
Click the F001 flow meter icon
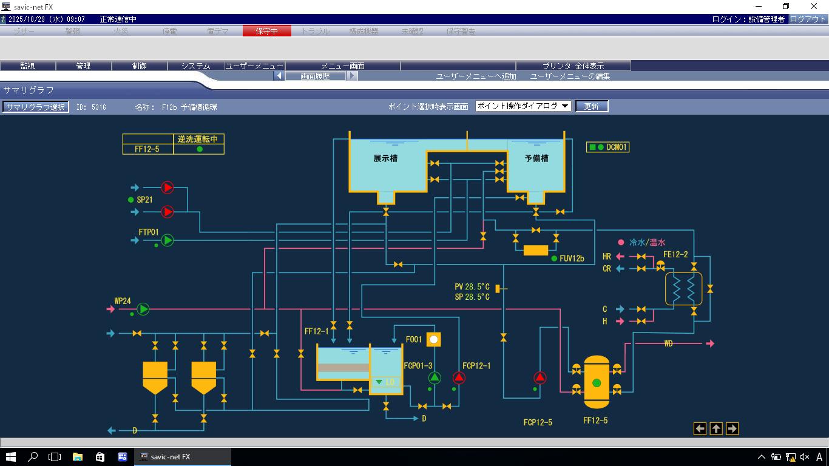click(433, 339)
